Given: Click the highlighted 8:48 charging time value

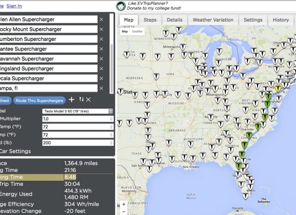Looking at the screenshot, I should pos(70,177).
